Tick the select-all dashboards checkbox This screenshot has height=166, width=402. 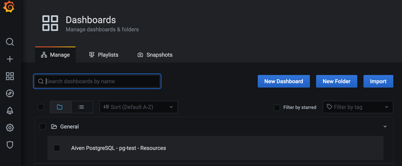[x=41, y=107]
